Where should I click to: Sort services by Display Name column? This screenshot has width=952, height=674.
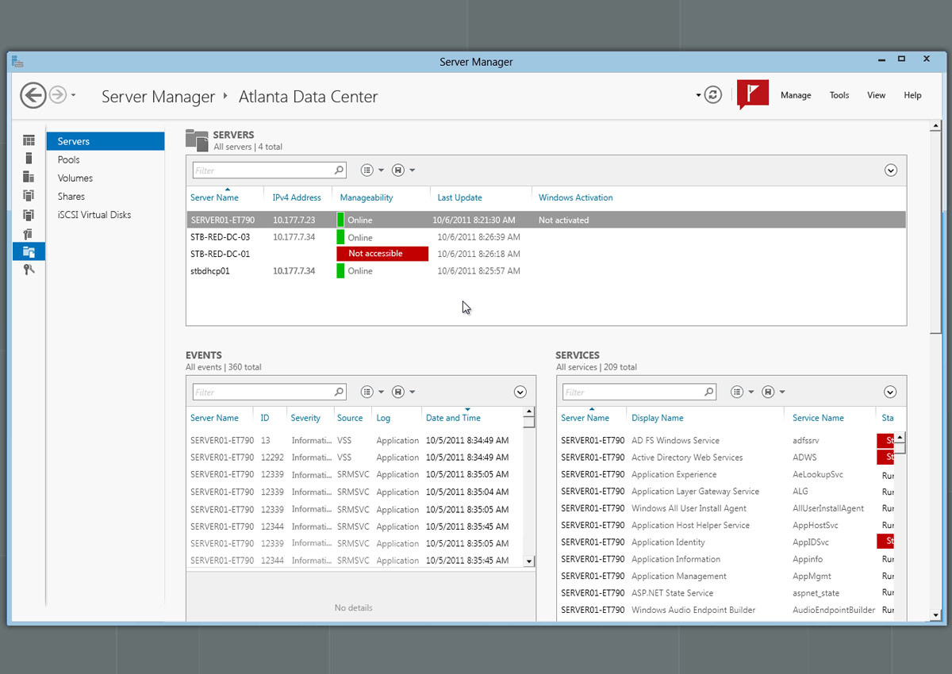(657, 418)
